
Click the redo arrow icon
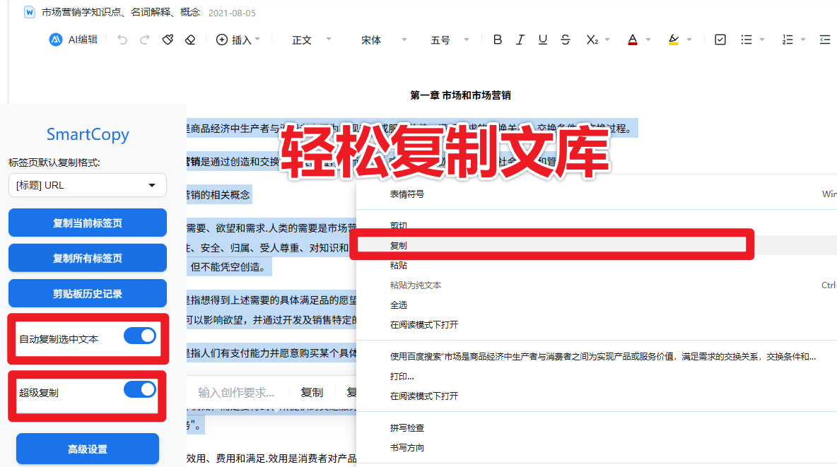pos(144,40)
